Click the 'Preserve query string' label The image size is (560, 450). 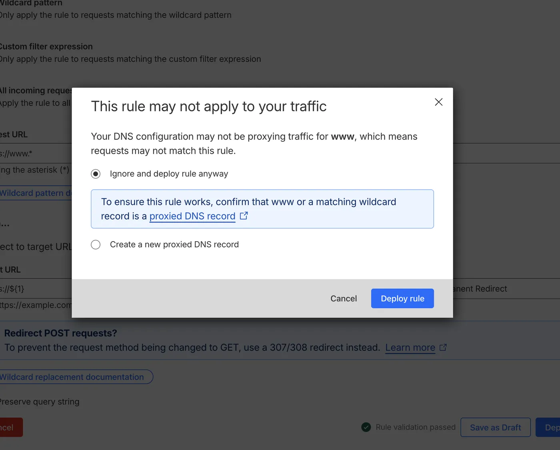pyautogui.click(x=40, y=402)
